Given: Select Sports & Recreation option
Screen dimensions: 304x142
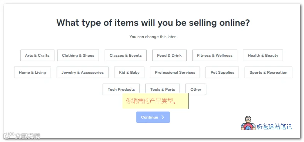Looking at the screenshot, I should pyautogui.click(x=268, y=72).
